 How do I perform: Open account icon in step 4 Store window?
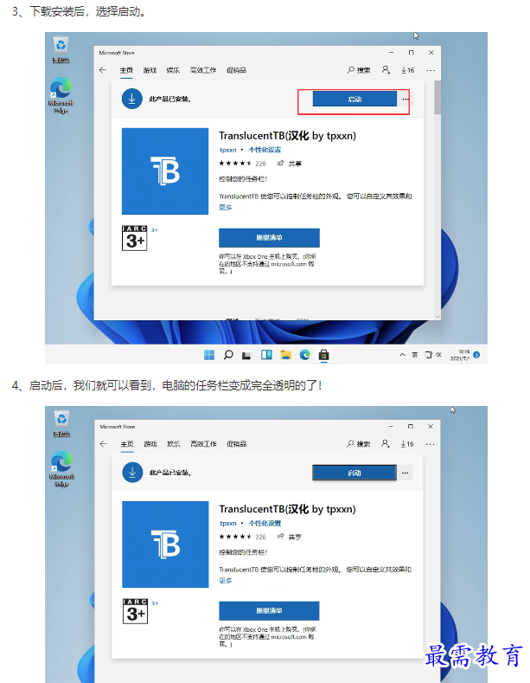385,443
